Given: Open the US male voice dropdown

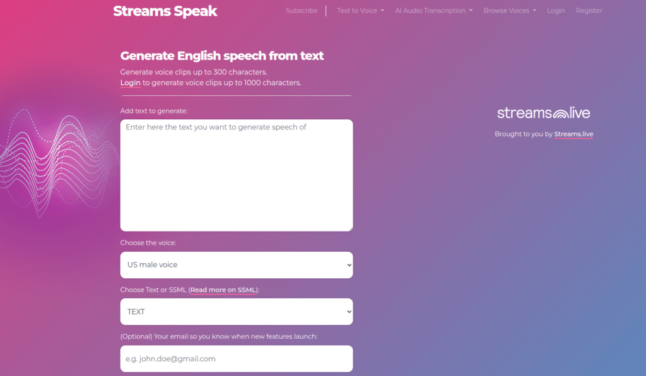Looking at the screenshot, I should click(x=237, y=265).
